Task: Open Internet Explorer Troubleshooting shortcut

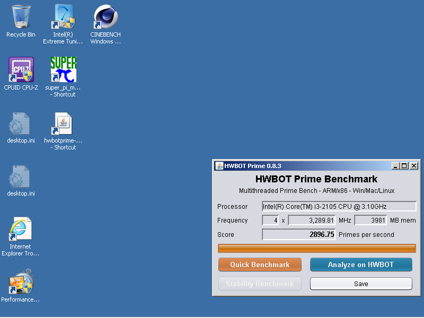Action: coord(20,228)
